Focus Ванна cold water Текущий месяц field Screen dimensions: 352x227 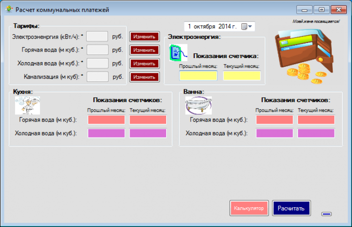[316, 133]
